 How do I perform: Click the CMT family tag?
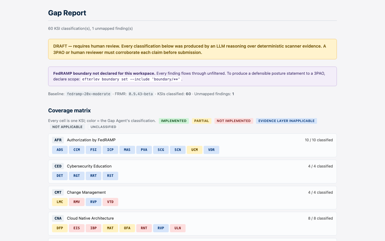58,192
